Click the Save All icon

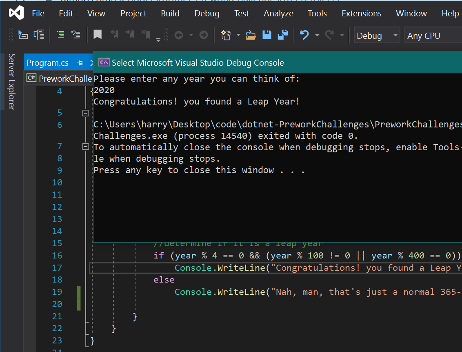(283, 35)
